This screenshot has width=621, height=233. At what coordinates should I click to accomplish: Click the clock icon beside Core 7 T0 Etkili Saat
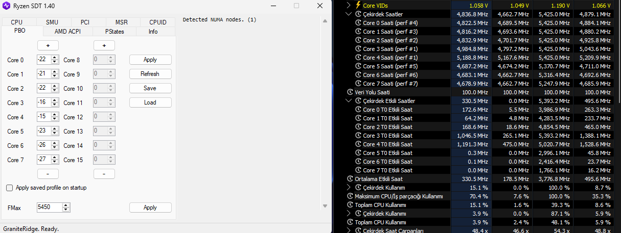coord(358,170)
